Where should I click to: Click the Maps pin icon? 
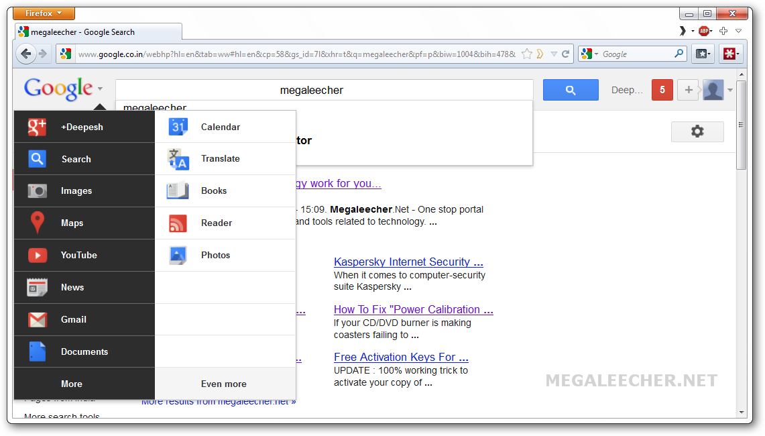pyautogui.click(x=38, y=223)
